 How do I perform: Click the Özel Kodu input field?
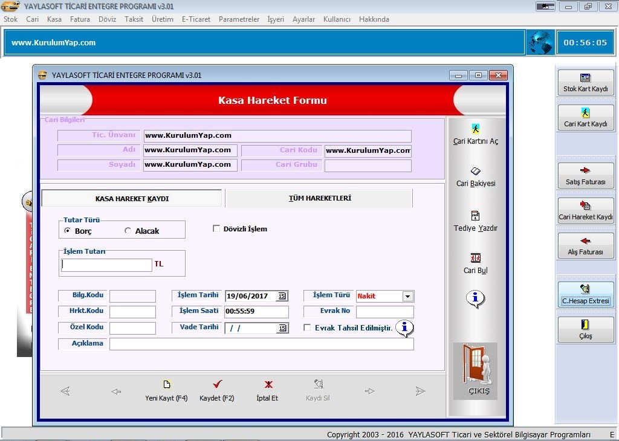click(x=132, y=328)
